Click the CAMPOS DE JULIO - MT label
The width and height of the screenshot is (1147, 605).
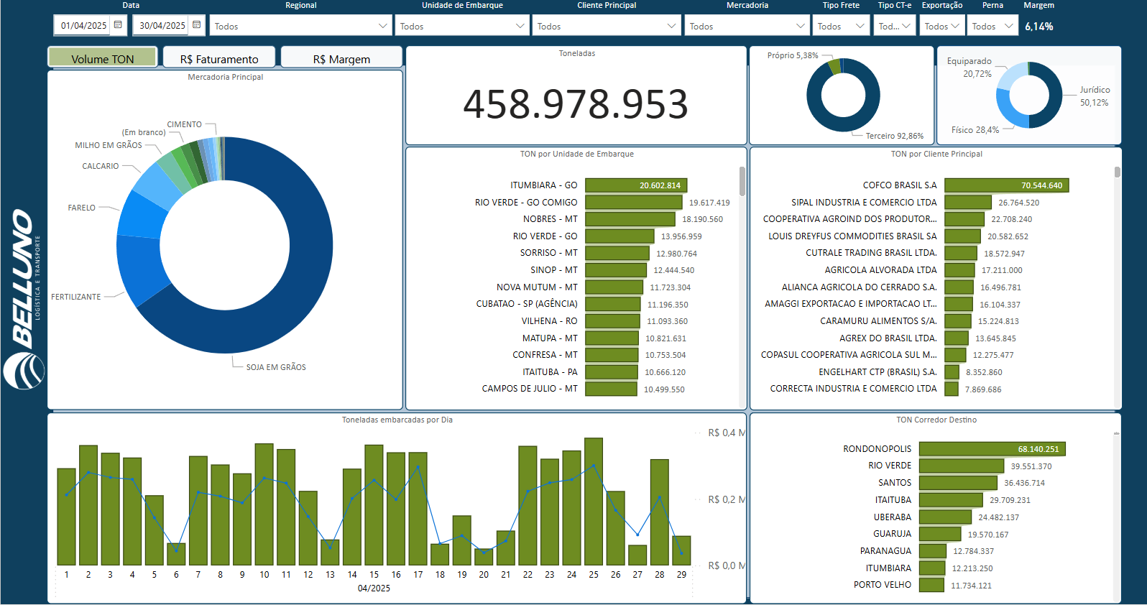coord(530,389)
